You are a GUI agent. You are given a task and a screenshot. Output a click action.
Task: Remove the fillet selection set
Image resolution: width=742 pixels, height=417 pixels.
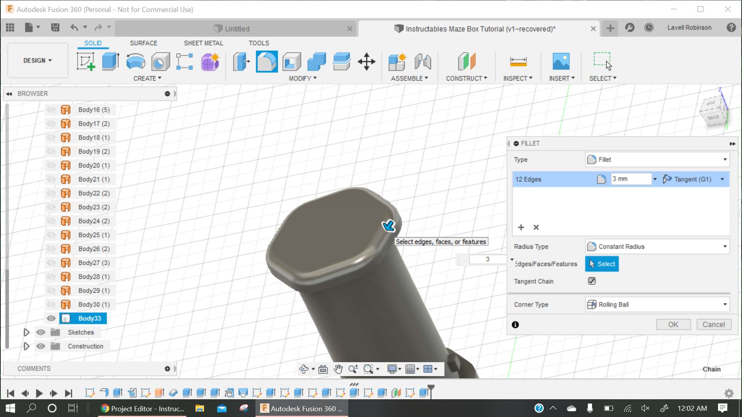(536, 227)
